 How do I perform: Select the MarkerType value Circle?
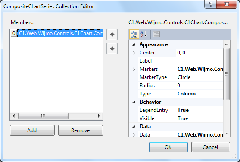pyautogui.click(x=199, y=77)
